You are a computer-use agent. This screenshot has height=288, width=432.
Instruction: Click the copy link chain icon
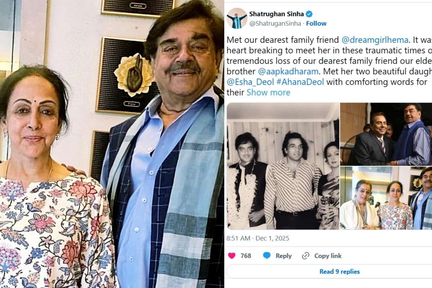tap(306, 256)
